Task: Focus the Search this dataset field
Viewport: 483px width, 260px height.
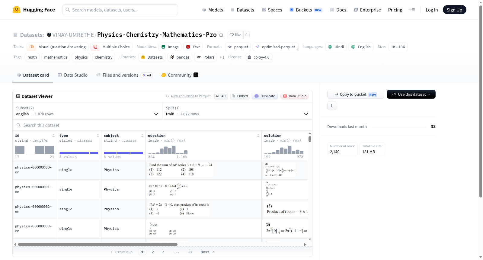Action: (162, 125)
